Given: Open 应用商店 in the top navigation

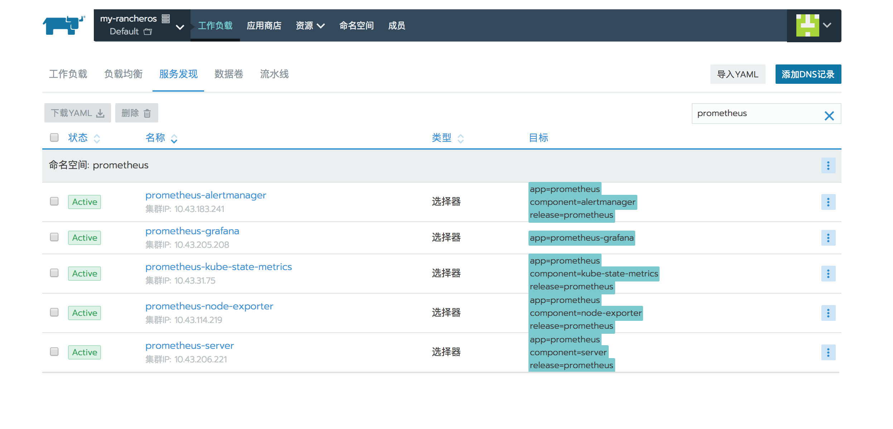Looking at the screenshot, I should click(x=264, y=25).
